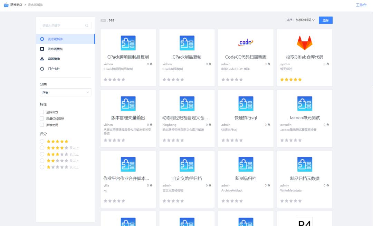This screenshot has width=373, height=226.
Task: Open the GitLab icon for 拉取Gitlab仓库代码
Action: 304,43
